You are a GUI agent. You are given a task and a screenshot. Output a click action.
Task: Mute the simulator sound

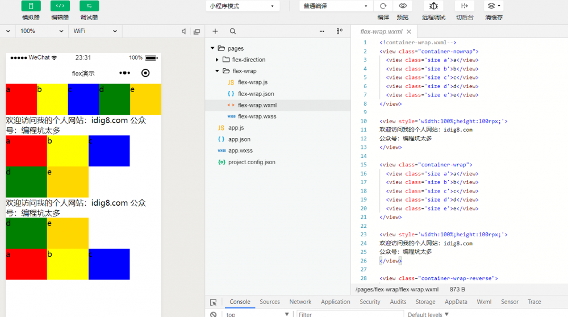point(183,31)
